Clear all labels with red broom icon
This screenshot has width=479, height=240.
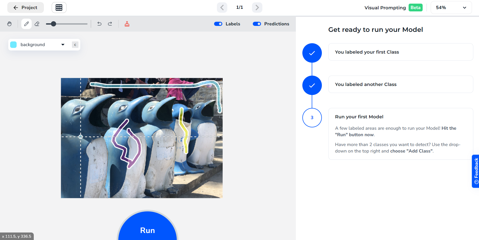pyautogui.click(x=127, y=24)
